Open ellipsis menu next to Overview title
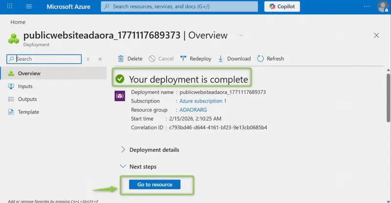 240,35
